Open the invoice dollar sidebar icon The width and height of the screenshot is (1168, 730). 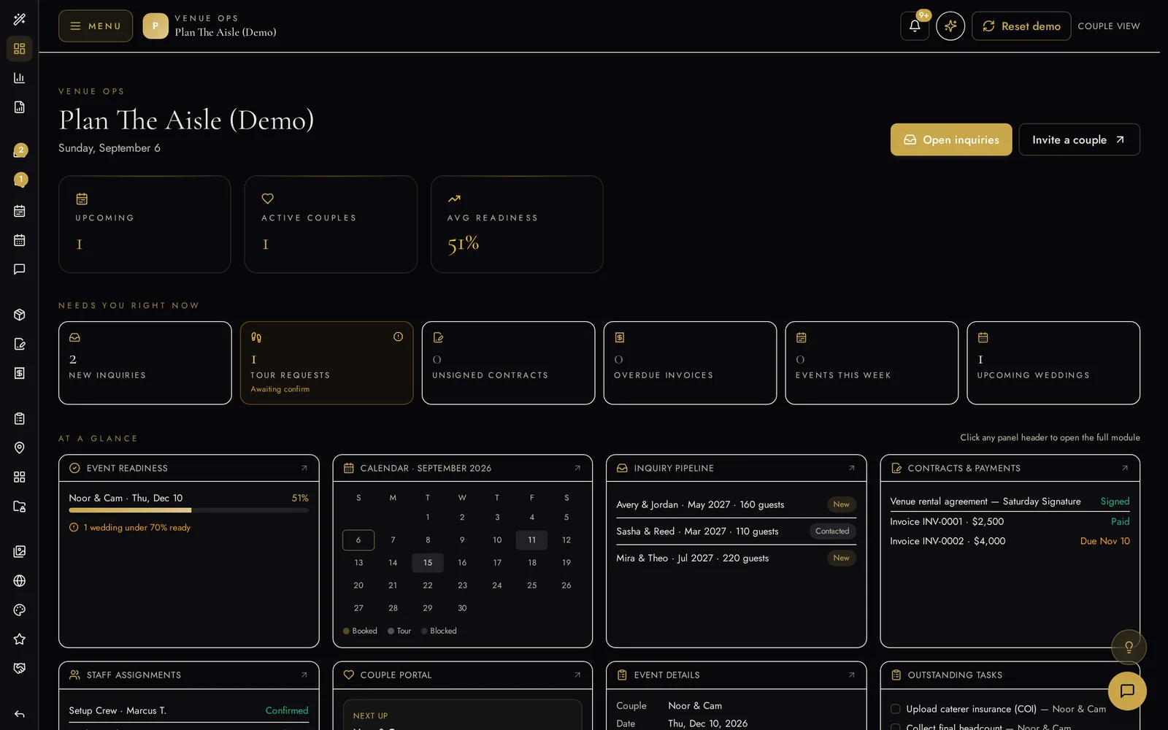point(20,373)
